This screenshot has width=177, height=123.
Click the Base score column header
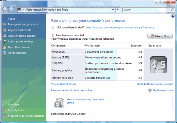point(154,45)
